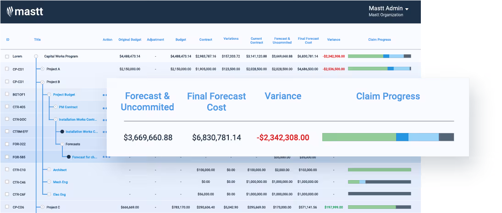Expand the Architect node circle
The height and width of the screenshot is (213, 502).
pyautogui.click(x=49, y=170)
